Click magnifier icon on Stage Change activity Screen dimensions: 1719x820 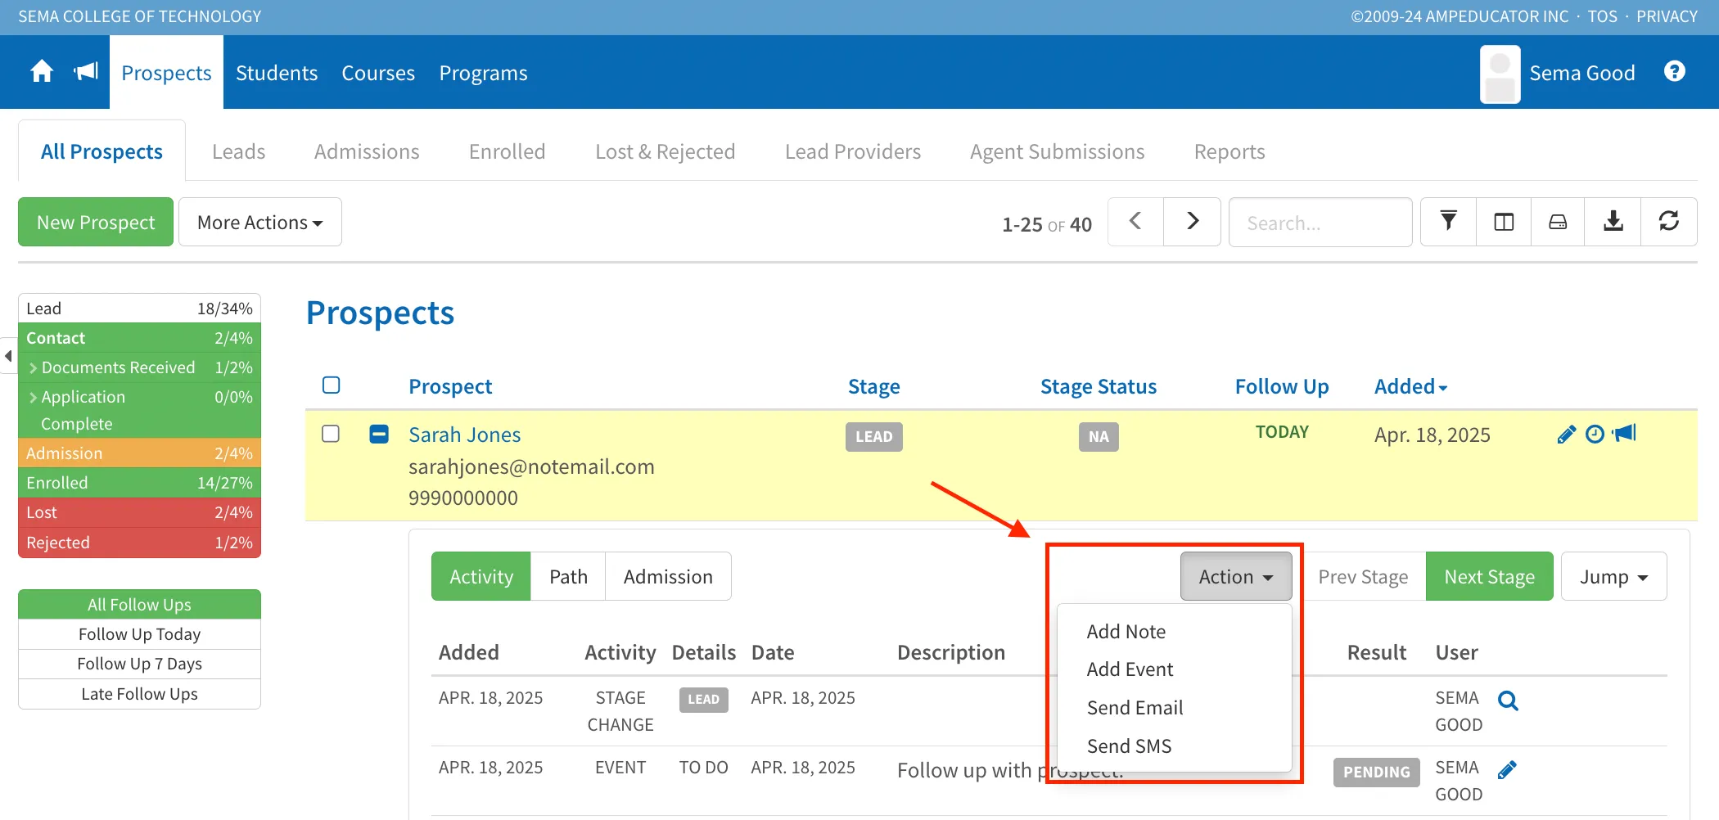click(x=1508, y=701)
